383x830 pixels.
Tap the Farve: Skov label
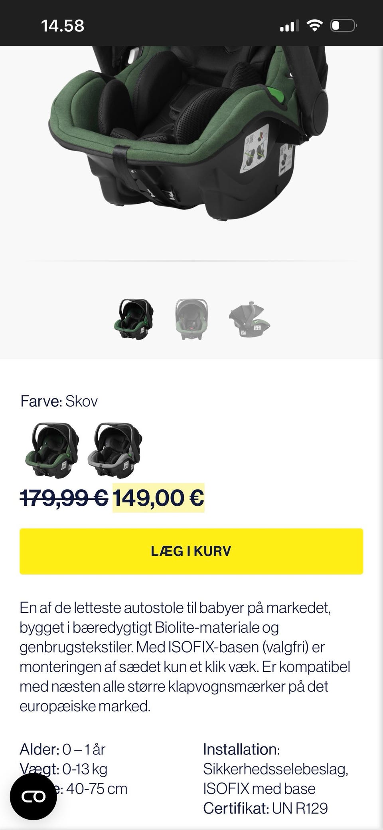[x=59, y=401]
